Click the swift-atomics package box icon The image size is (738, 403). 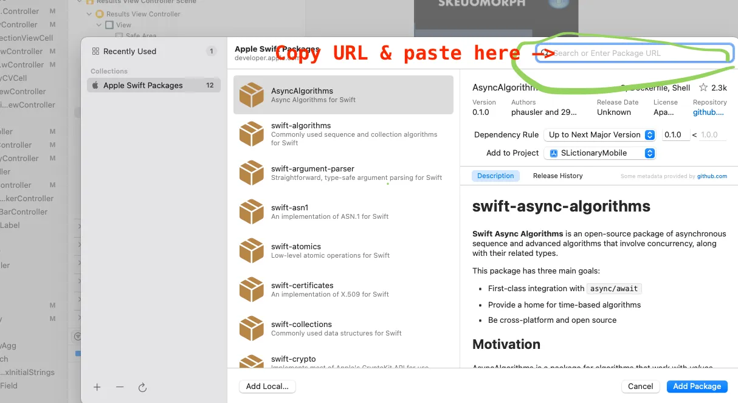pos(251,250)
